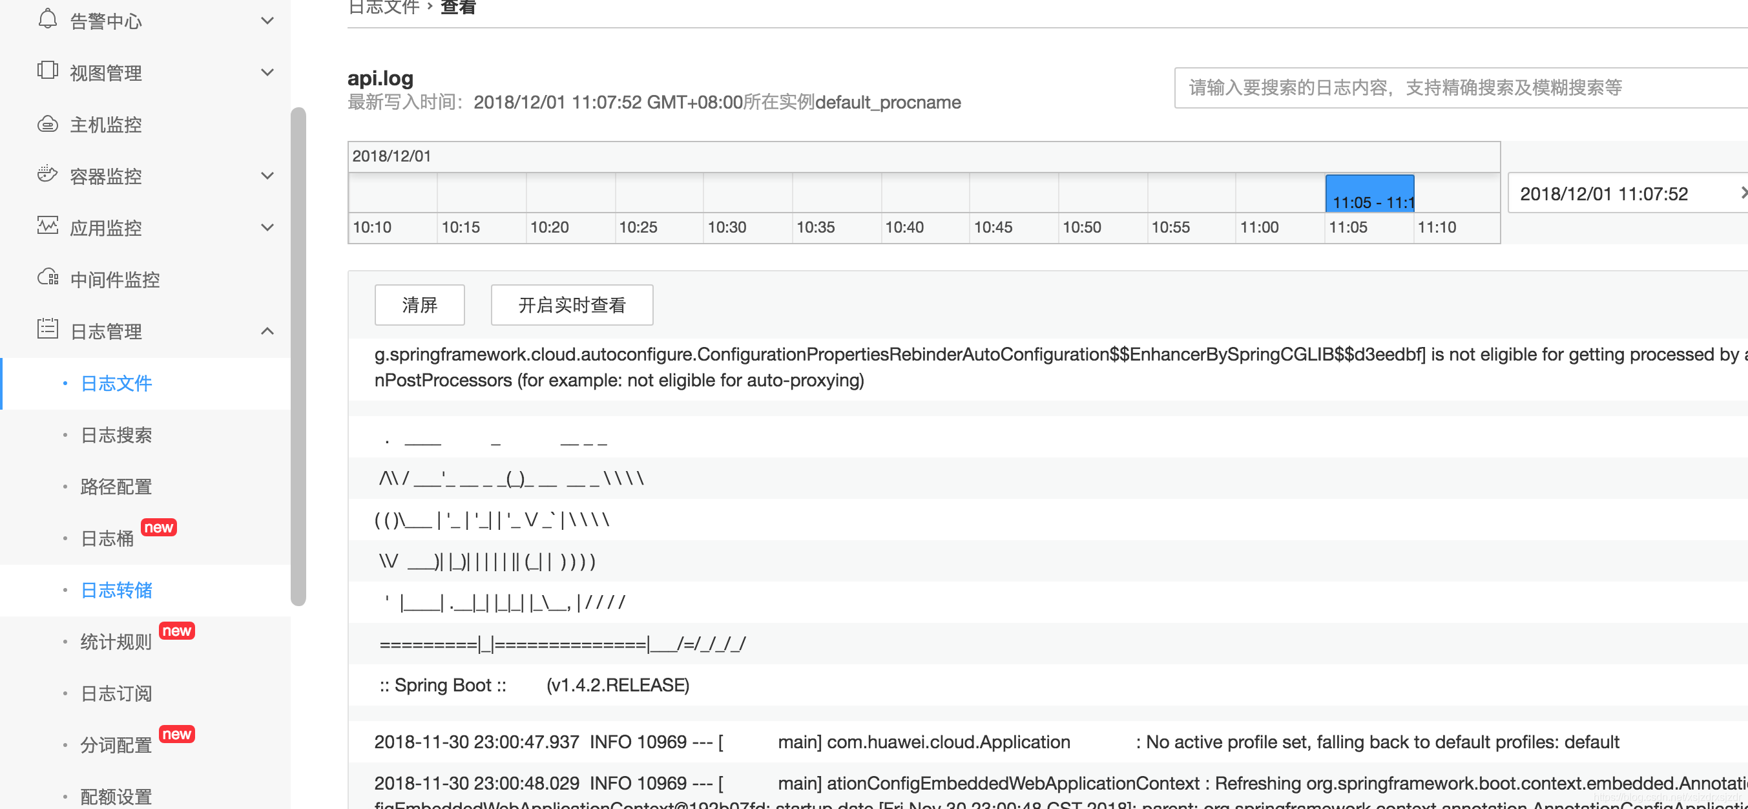1748x809 pixels.
Task: Expand the 告警中心 menu chevron
Action: 267,21
